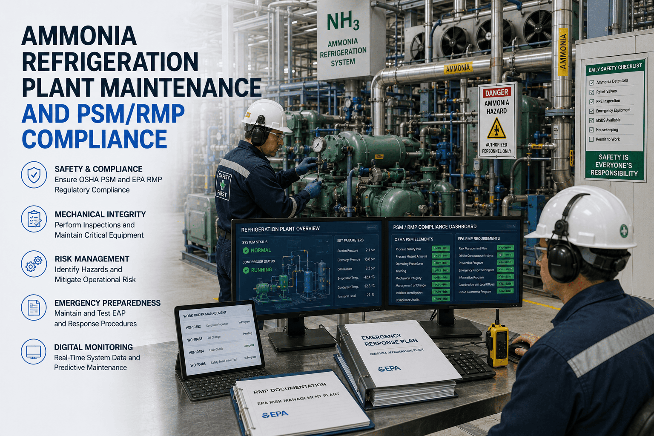Click the Mechanical Integrity clipboard icon
This screenshot has height=436, width=654.
pyautogui.click(x=34, y=219)
